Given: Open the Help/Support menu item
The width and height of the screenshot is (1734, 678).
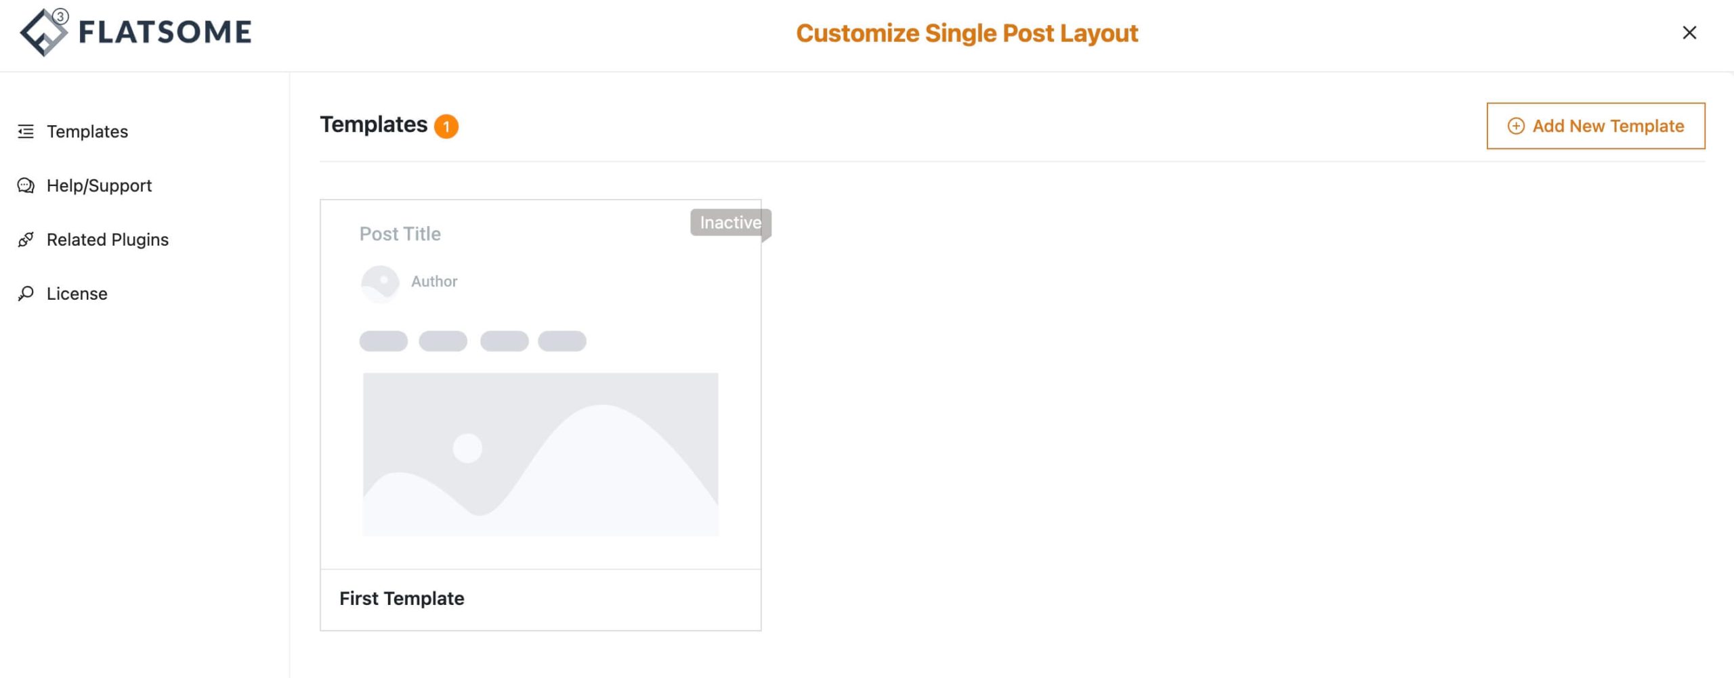Looking at the screenshot, I should click(x=99, y=185).
